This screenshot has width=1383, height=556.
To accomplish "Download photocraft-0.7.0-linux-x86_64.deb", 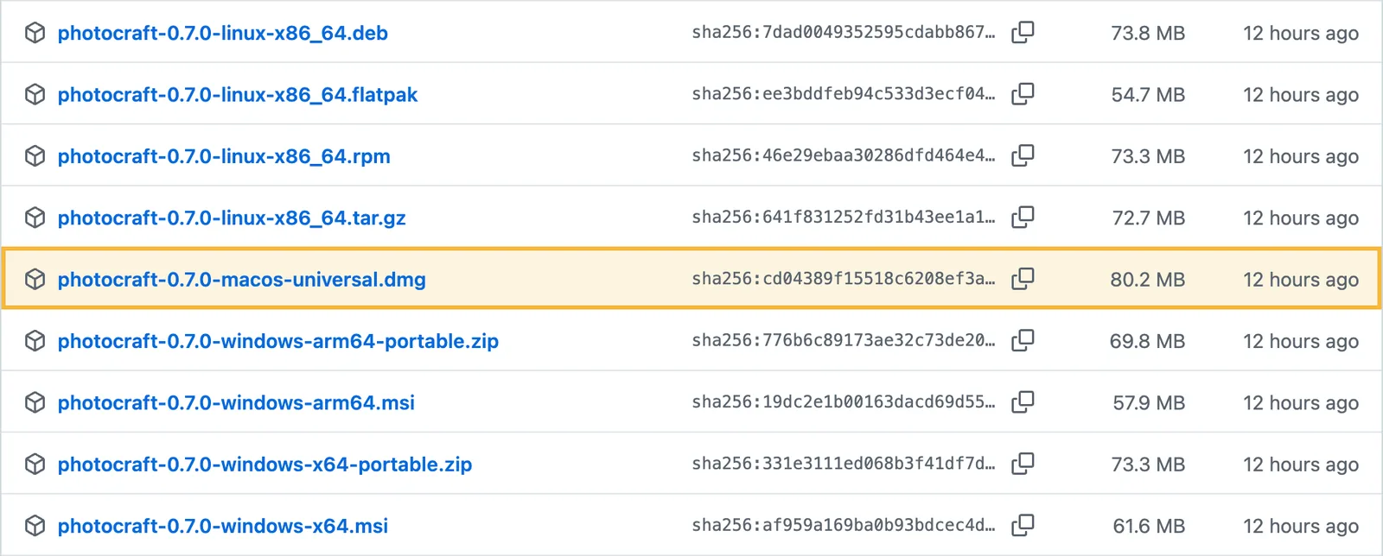I will click(223, 33).
